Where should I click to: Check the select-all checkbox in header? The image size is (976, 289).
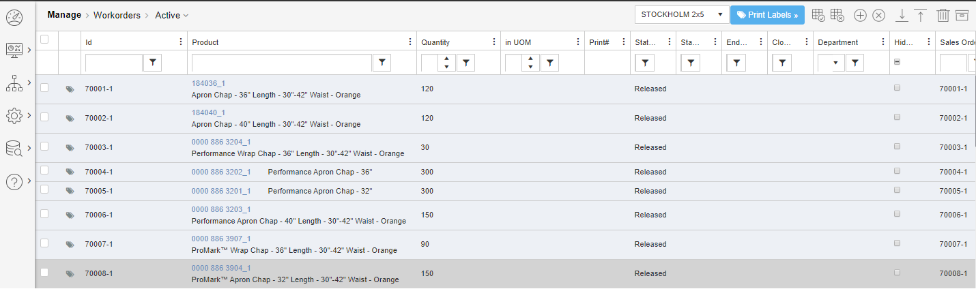(44, 40)
